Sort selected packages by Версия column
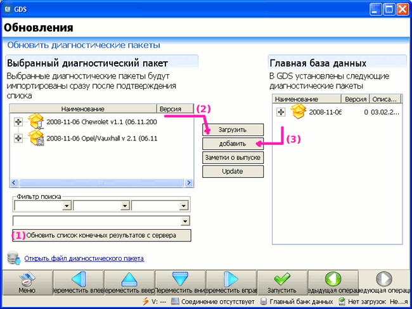 coord(175,109)
